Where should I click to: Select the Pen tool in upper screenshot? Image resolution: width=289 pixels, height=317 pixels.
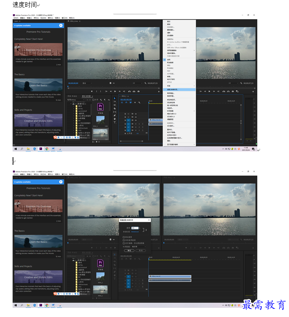pyautogui.click(x=115, y=115)
